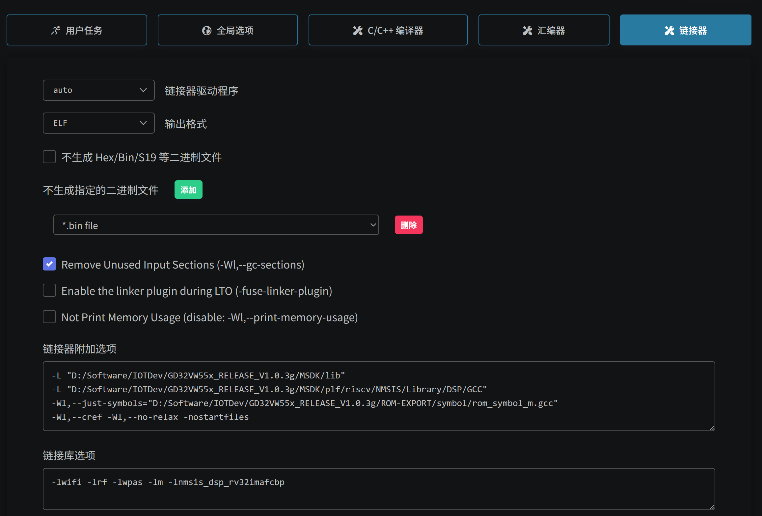Enable 不生成 Hex/Bin/S19 等二进制文件 checkbox

point(49,157)
